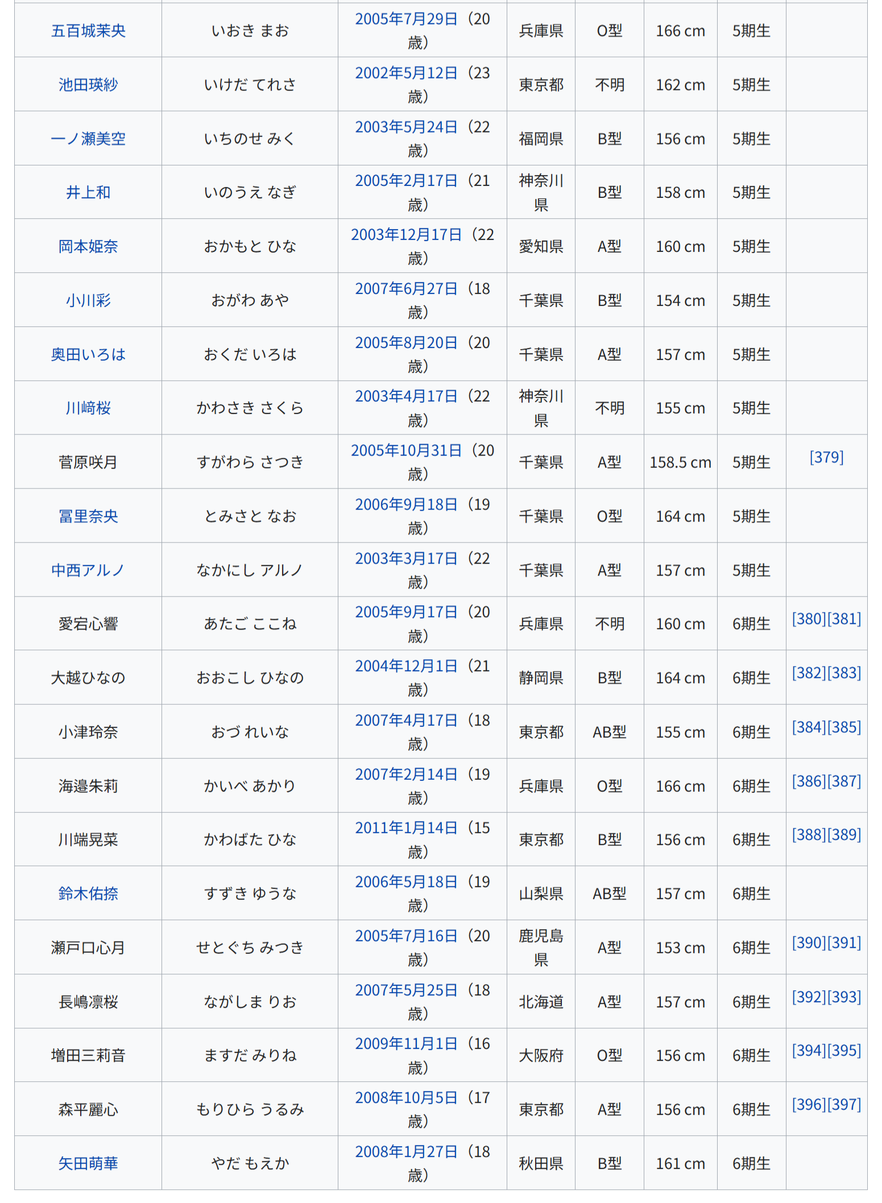This screenshot has width=882, height=1203.
Task: Open the 五百城茉央 member page link
Action: [x=88, y=31]
